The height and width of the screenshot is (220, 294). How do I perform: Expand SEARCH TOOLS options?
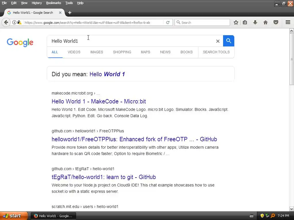216,52
